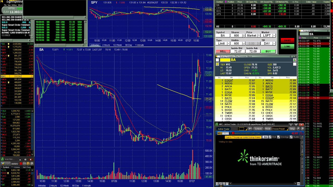This screenshot has width=333, height=187.
Task: Click the red SELL button
Action: coord(223,51)
